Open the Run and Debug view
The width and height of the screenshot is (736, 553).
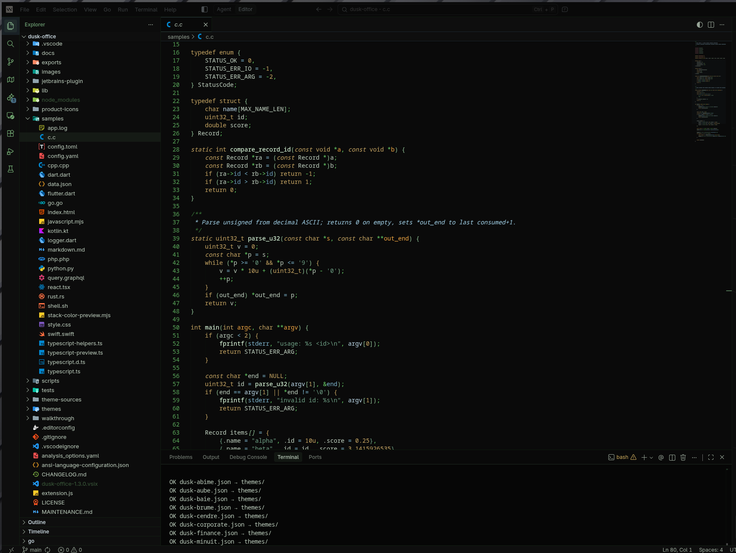[11, 152]
